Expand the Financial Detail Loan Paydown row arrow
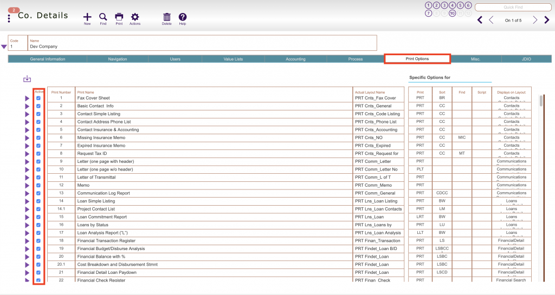This screenshot has width=555, height=295. (27, 273)
